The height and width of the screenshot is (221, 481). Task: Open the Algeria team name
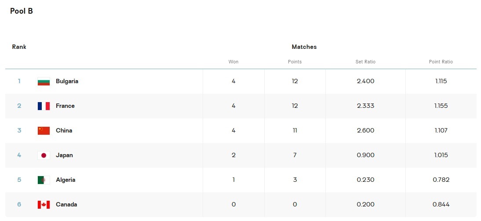pyautogui.click(x=66, y=180)
